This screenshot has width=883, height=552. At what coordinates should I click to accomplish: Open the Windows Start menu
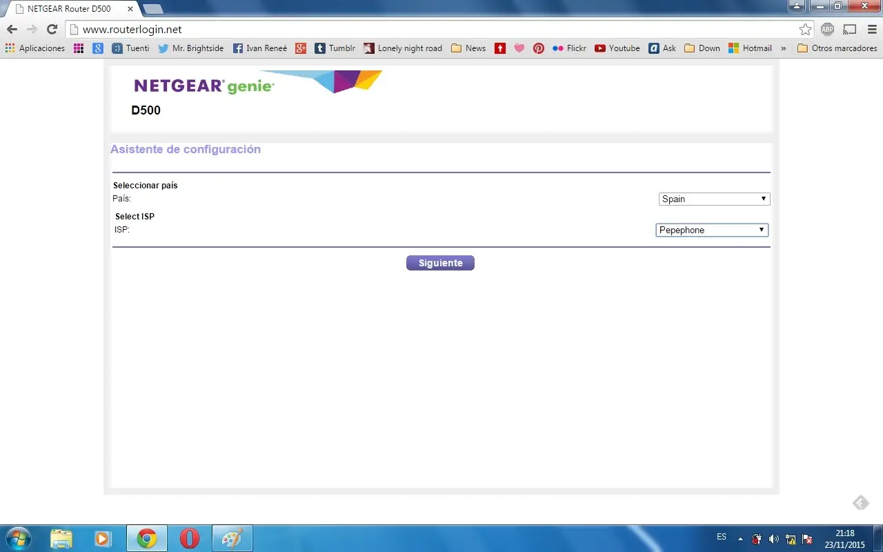pos(17,538)
